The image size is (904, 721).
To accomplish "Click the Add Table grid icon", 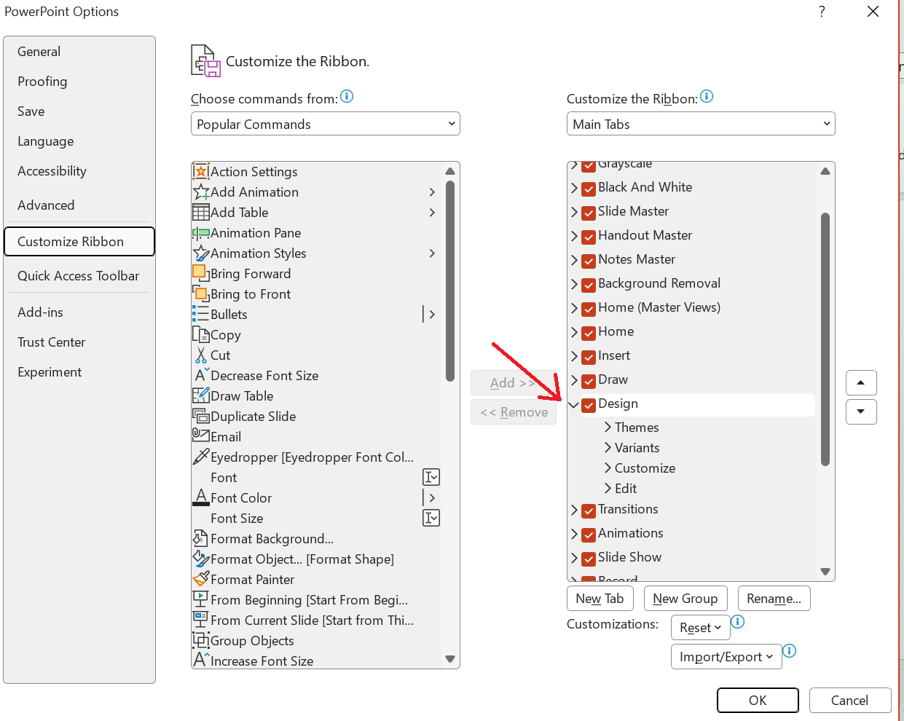I will coord(200,213).
